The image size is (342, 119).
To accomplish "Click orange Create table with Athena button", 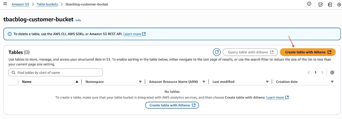I will 308,52.
